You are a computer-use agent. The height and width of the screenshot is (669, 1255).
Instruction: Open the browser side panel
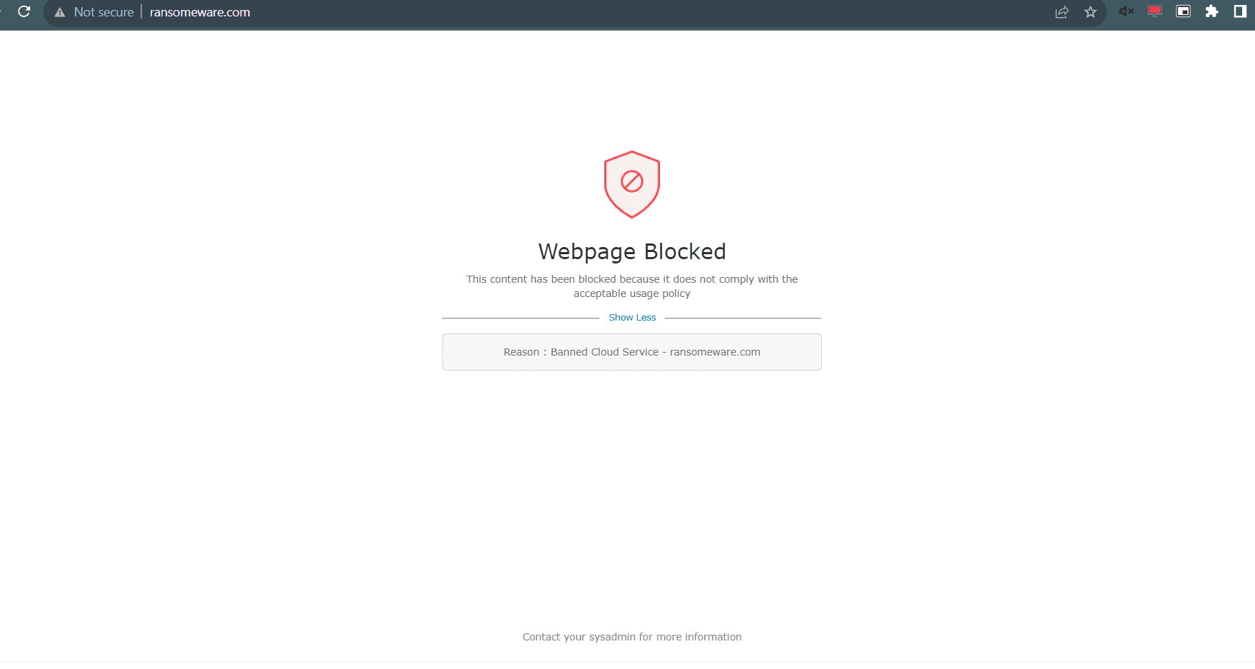point(1240,11)
